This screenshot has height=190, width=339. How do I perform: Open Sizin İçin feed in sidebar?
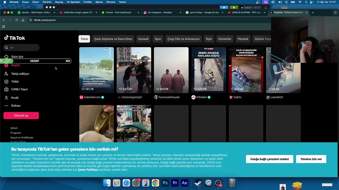pos(14,57)
